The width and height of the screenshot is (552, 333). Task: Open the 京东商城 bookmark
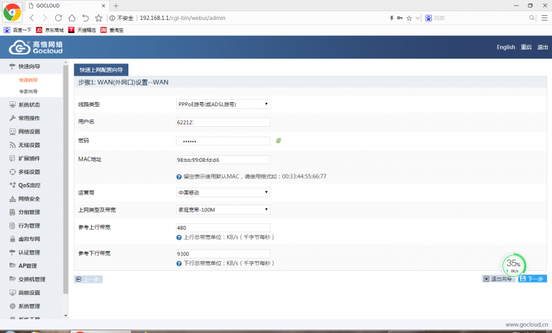50,30
